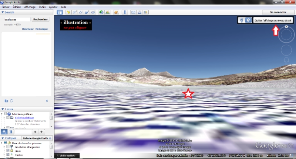Open the planet switcher icon
Image resolution: width=296 pixels, height=159 pixels.
point(116,12)
